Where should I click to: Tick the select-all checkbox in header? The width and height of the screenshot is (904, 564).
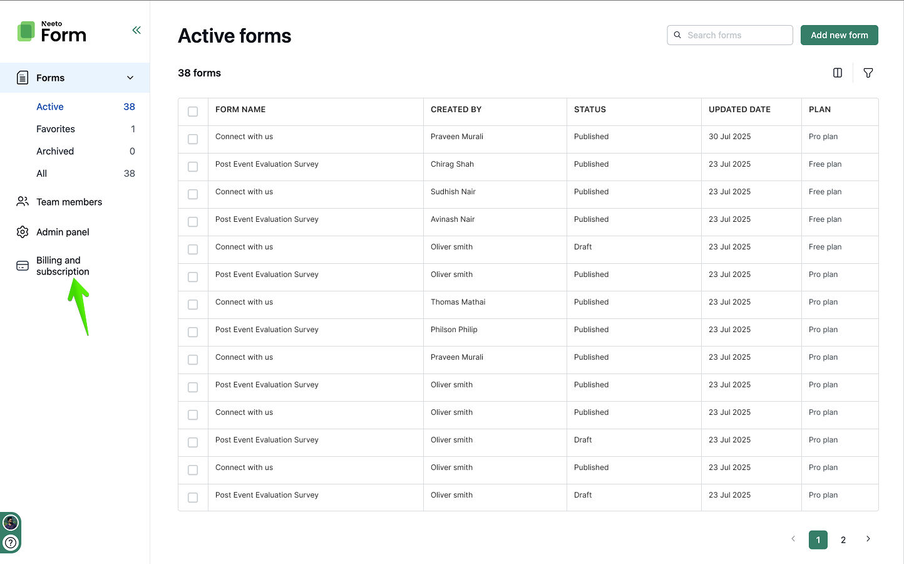[193, 112]
